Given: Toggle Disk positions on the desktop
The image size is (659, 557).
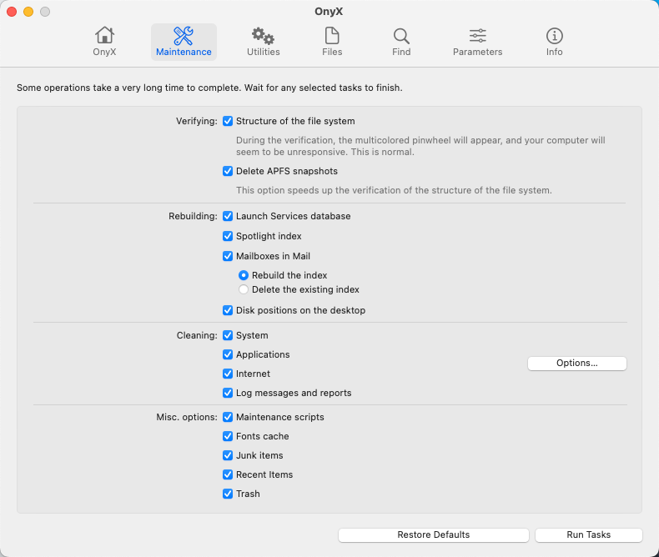Looking at the screenshot, I should [228, 310].
